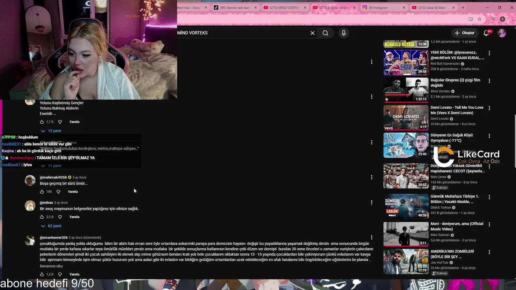Image resolution: width=516 pixels, height=290 pixels.
Task: Open the AMERİKA'NIN ZOMBİLERİ thumbnail
Action: (406, 261)
